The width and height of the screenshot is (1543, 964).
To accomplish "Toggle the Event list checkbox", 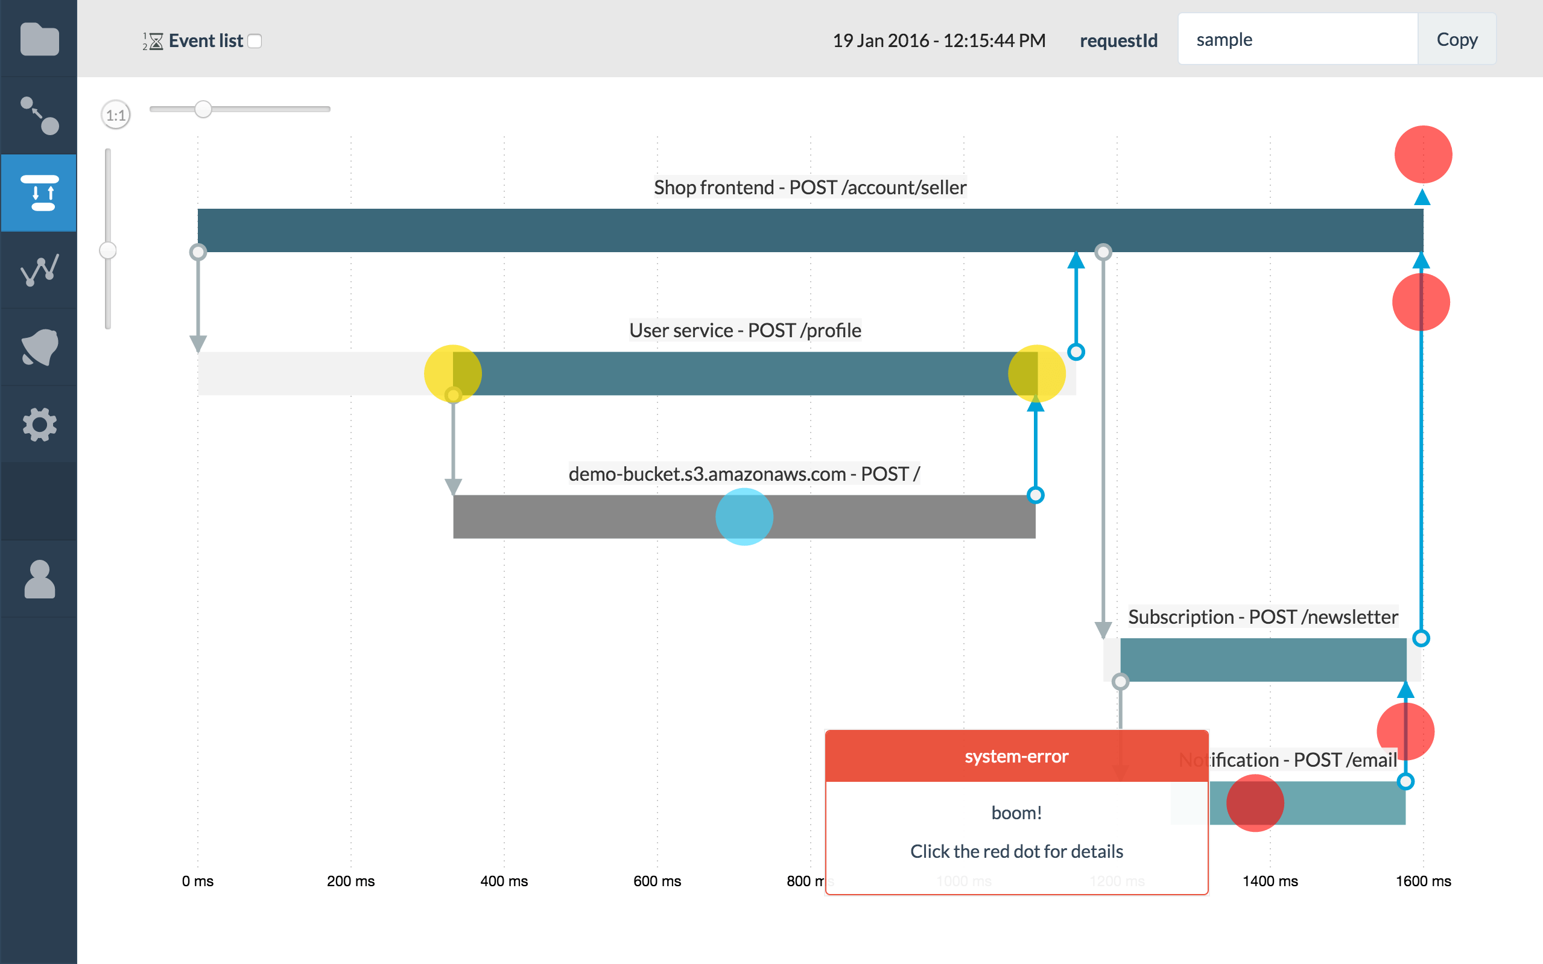I will (x=255, y=42).
